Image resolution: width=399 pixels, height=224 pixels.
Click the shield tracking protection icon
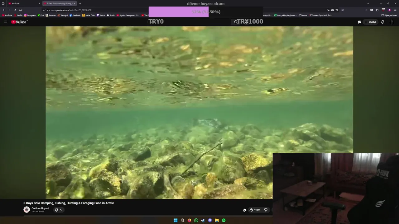[44, 10]
